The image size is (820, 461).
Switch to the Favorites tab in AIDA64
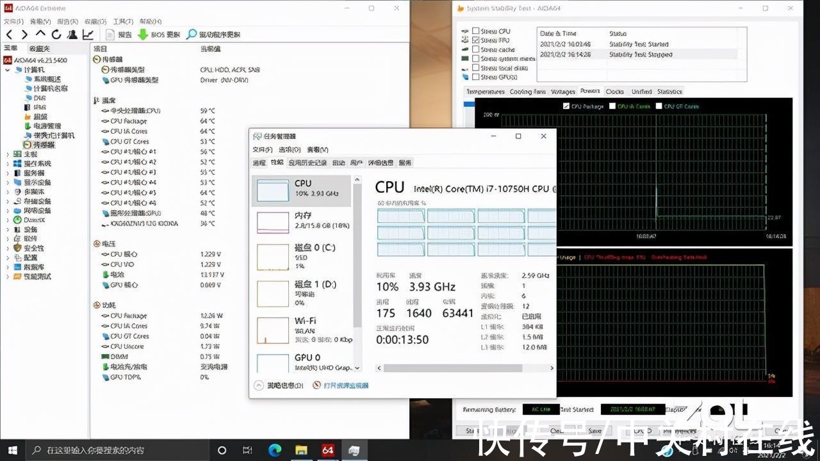point(39,49)
